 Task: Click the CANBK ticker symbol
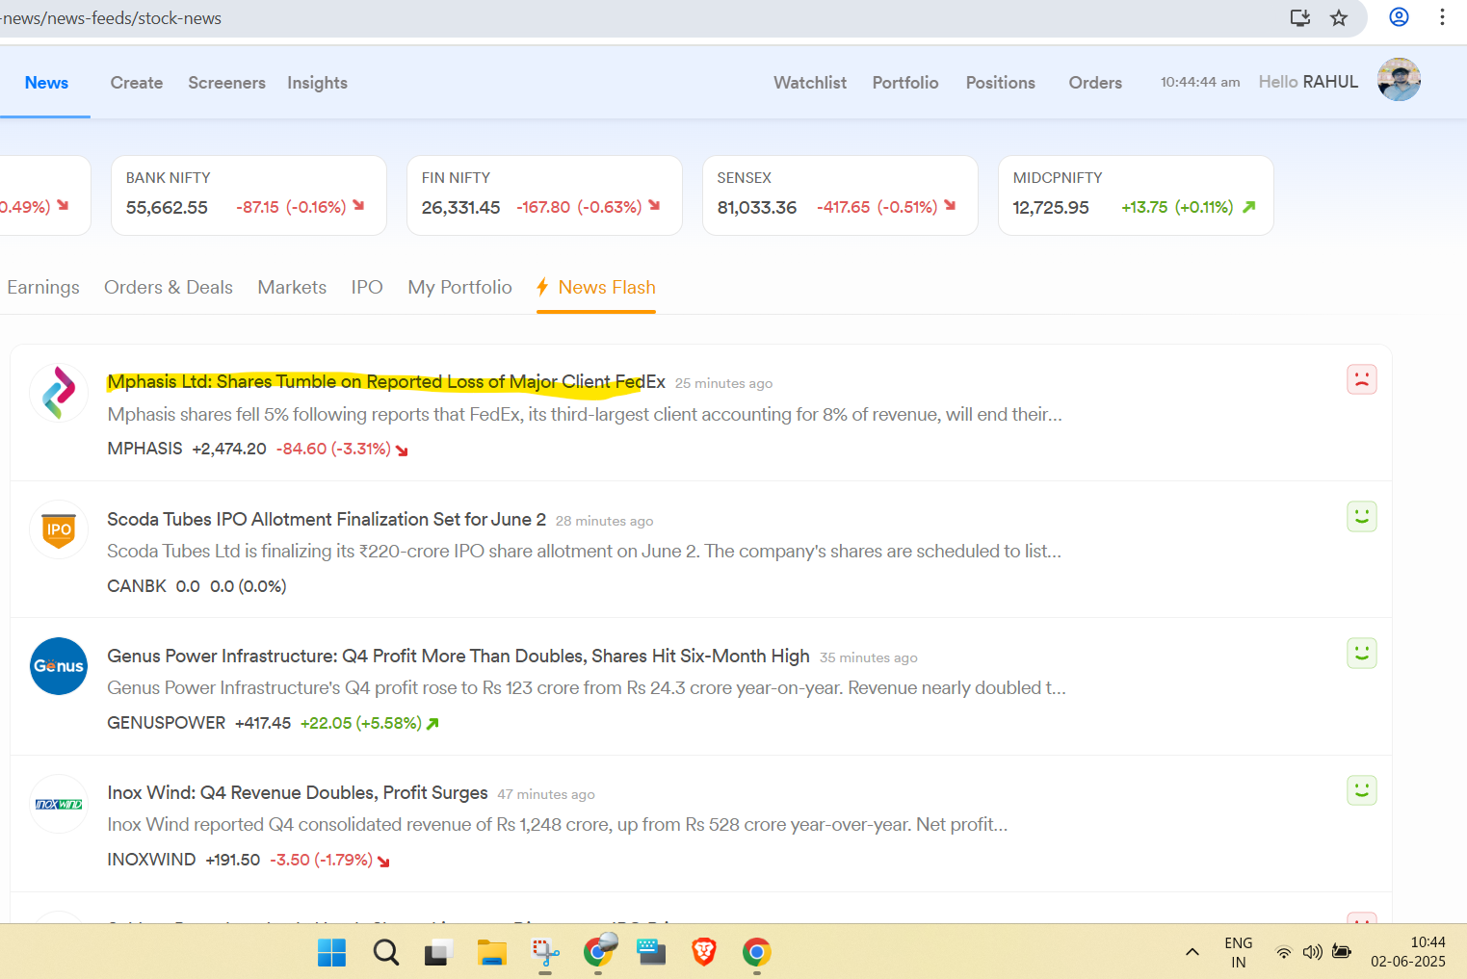tap(137, 586)
